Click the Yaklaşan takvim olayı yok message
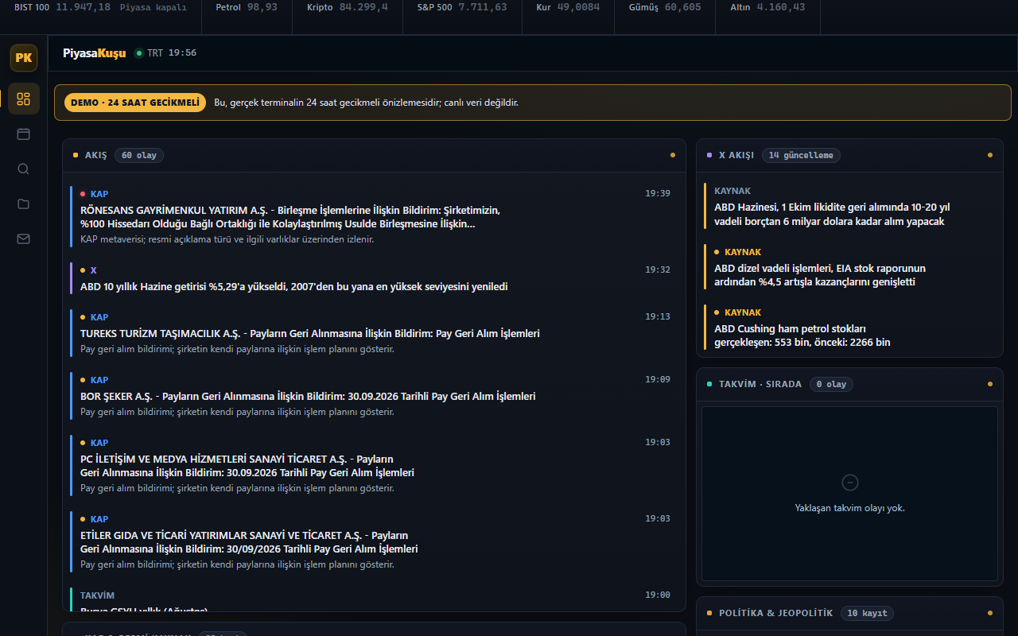The image size is (1018, 636). tap(849, 508)
